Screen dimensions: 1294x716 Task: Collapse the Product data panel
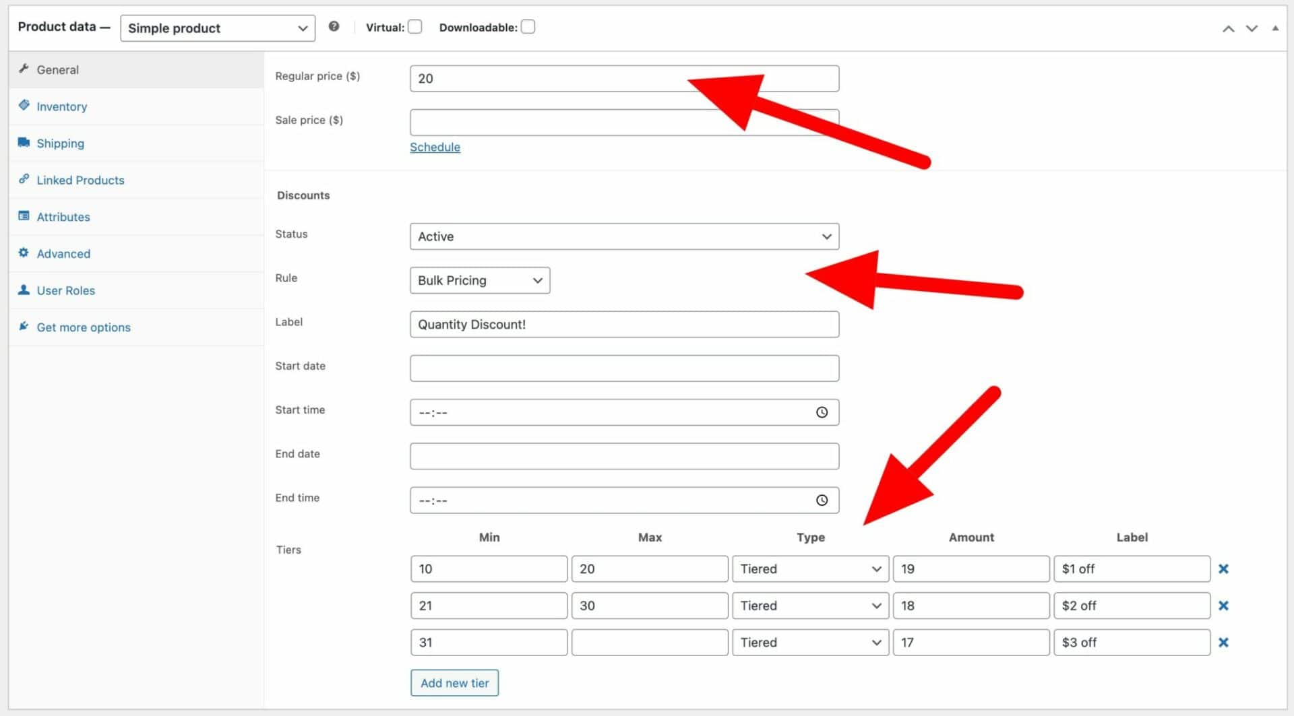(1275, 28)
